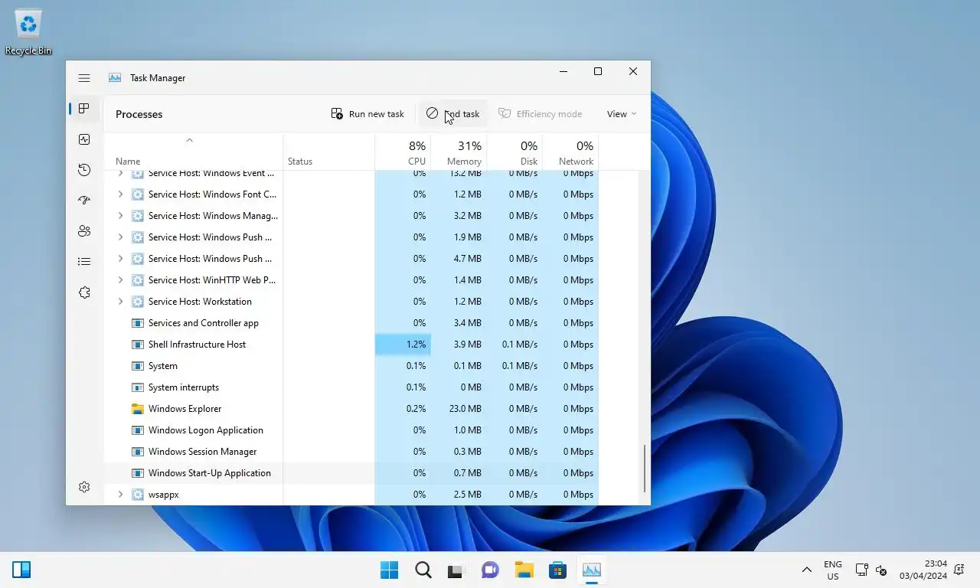Click the End task button
This screenshot has height=588, width=980.
coord(452,114)
